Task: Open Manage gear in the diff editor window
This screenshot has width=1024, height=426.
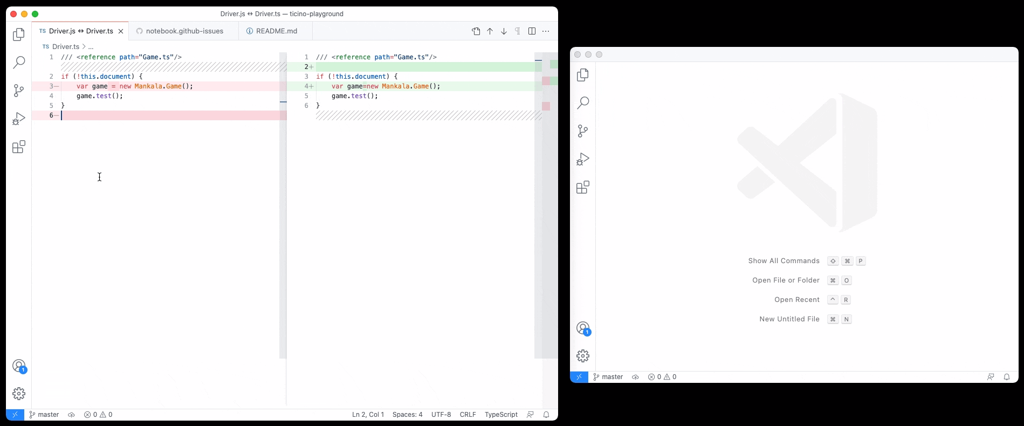Action: 19,394
